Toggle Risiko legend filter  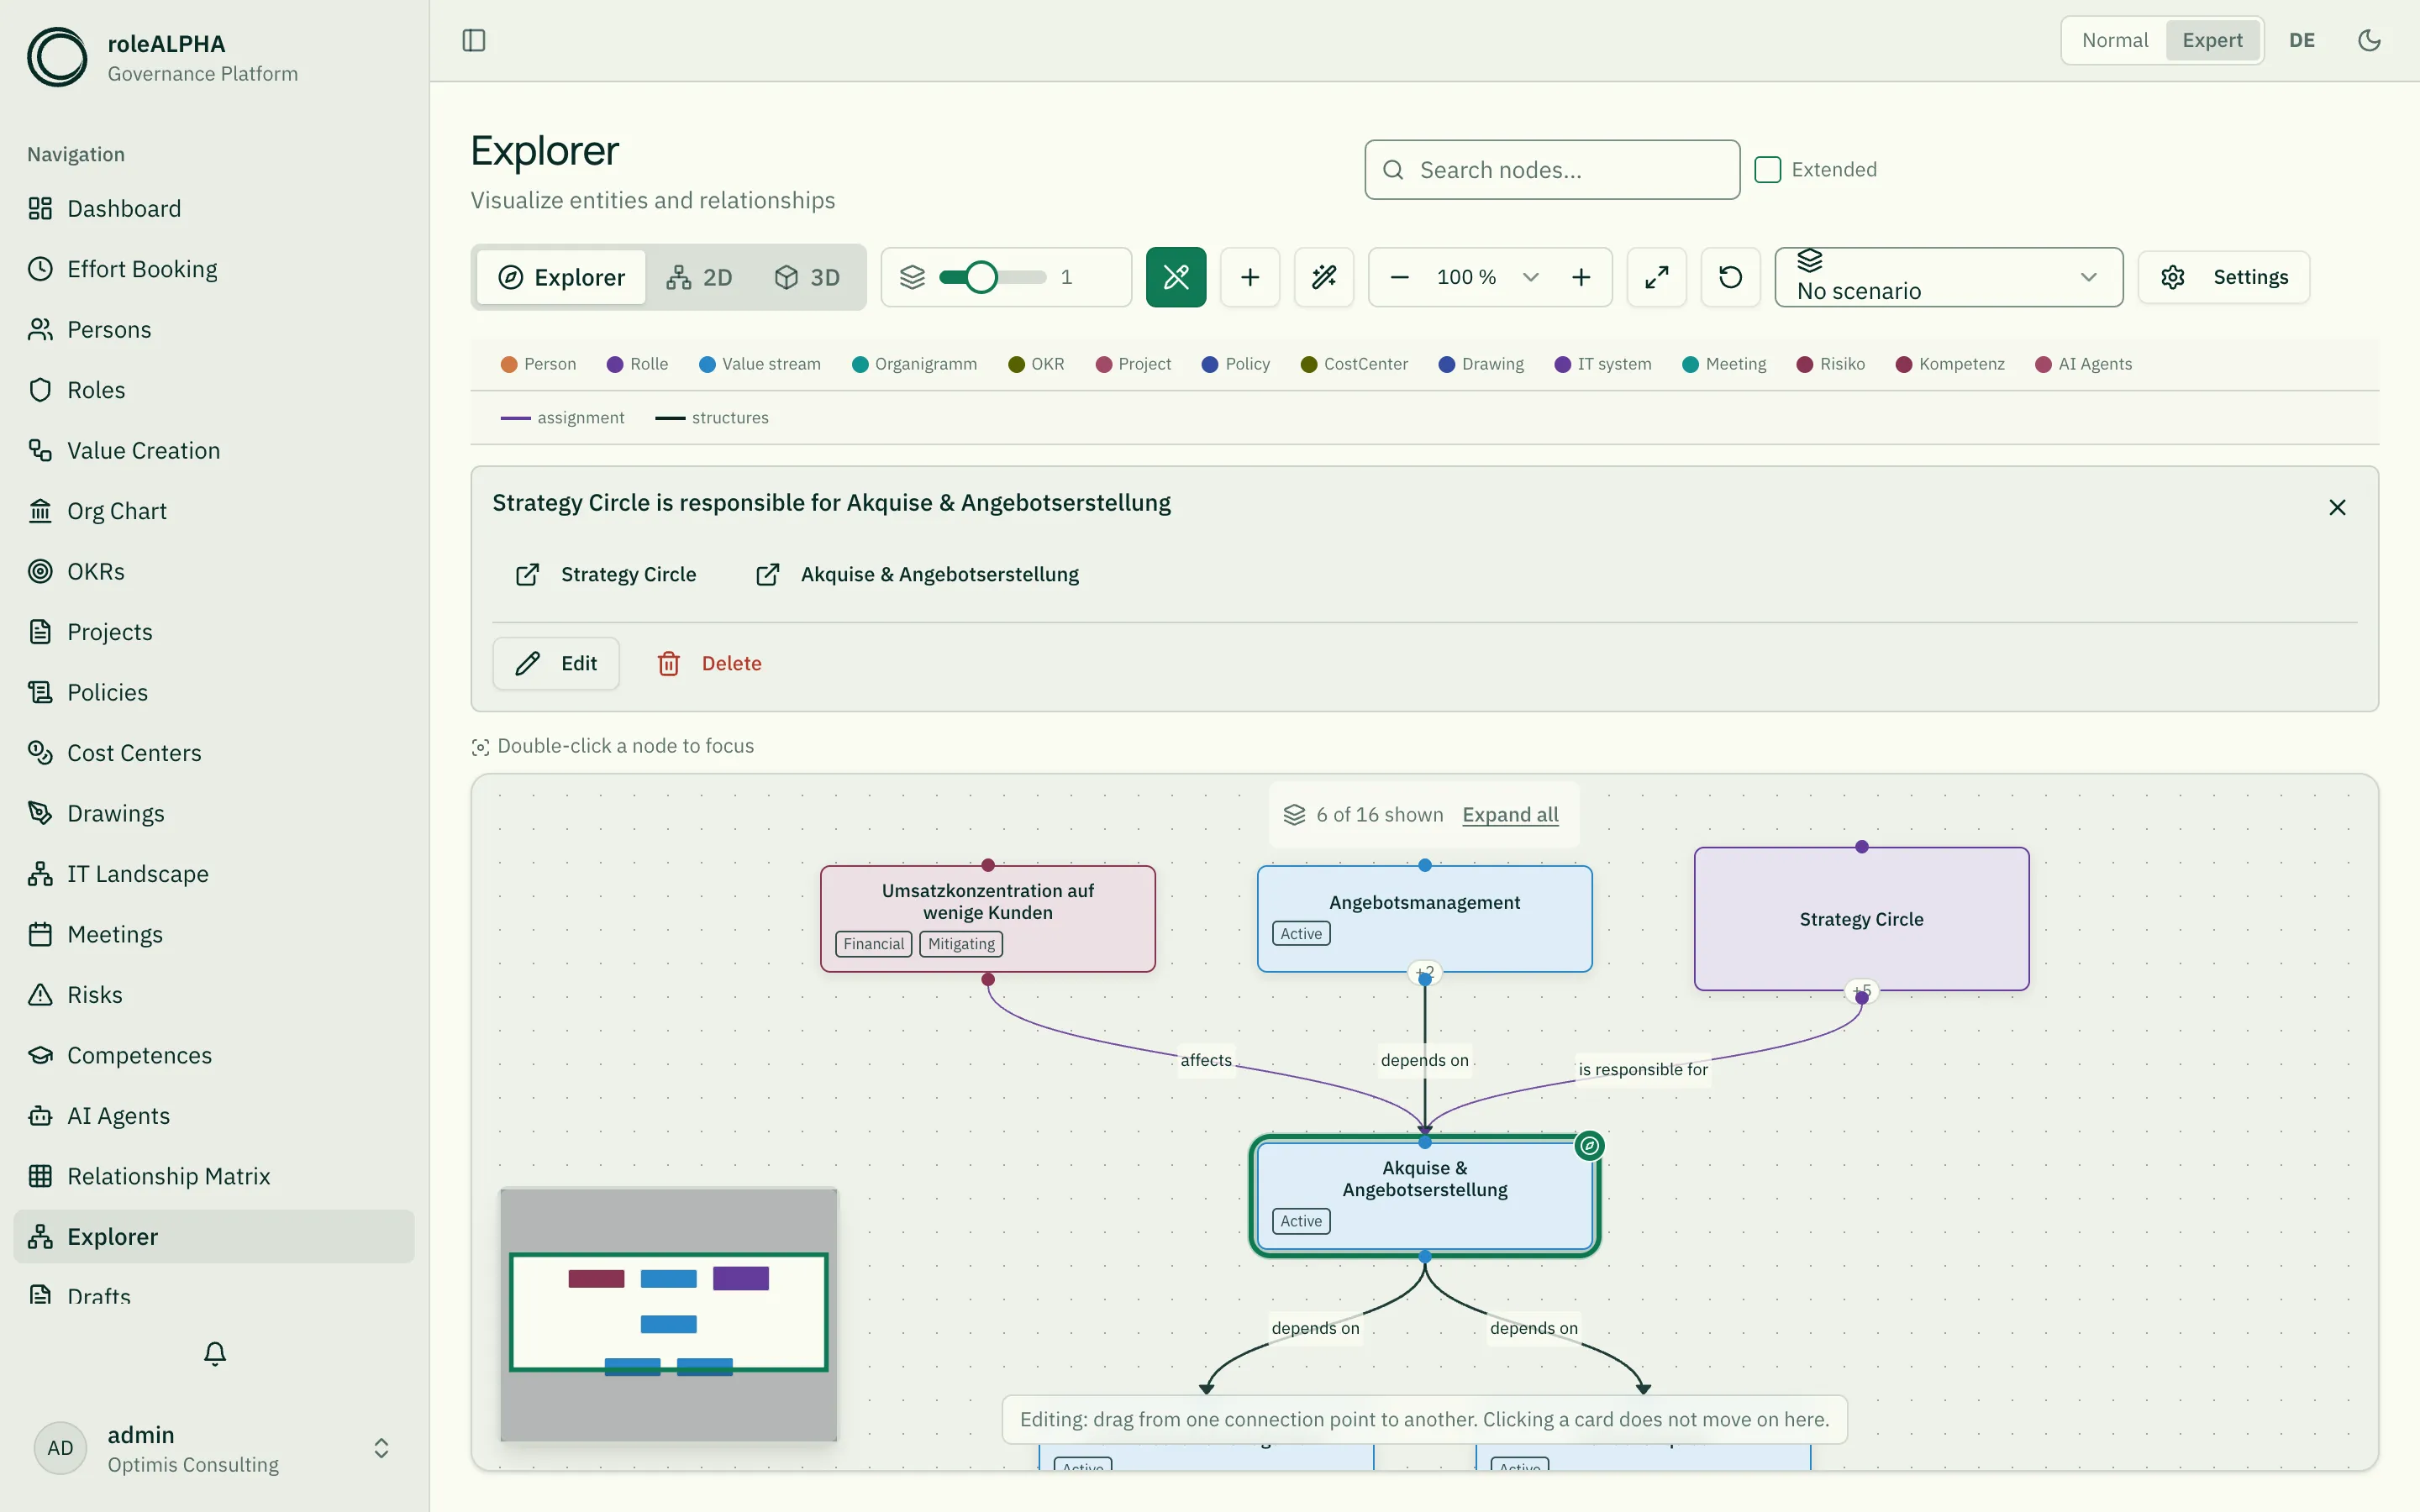[1830, 364]
